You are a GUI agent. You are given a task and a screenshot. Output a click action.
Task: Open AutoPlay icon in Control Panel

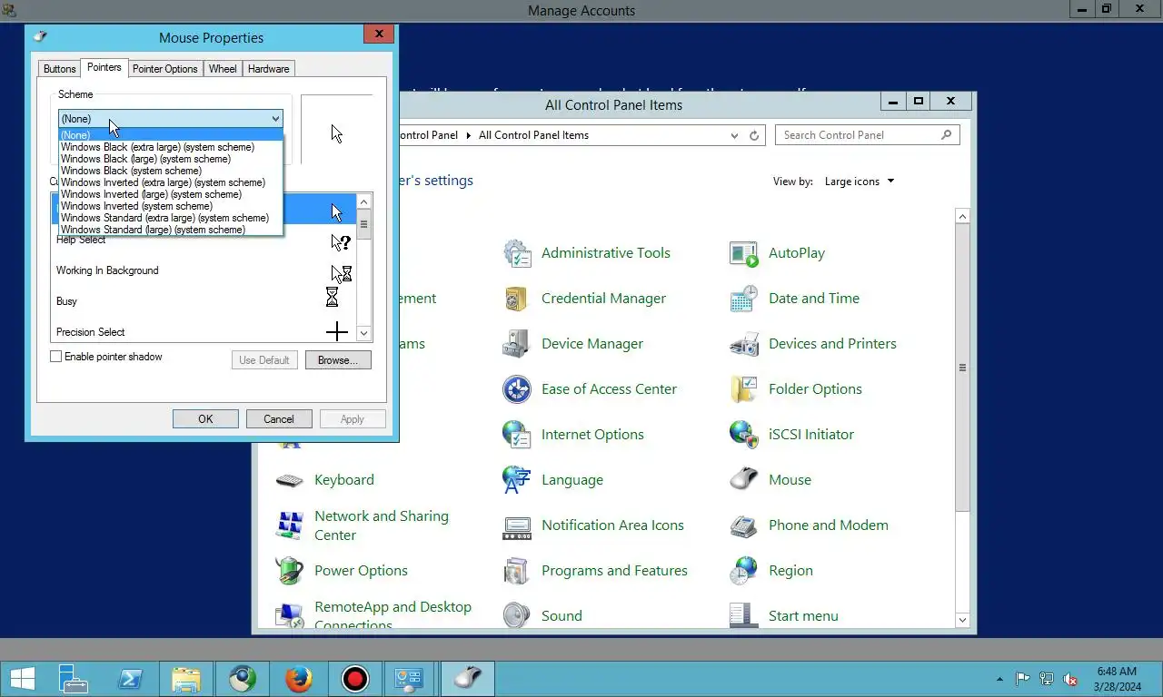point(744,253)
